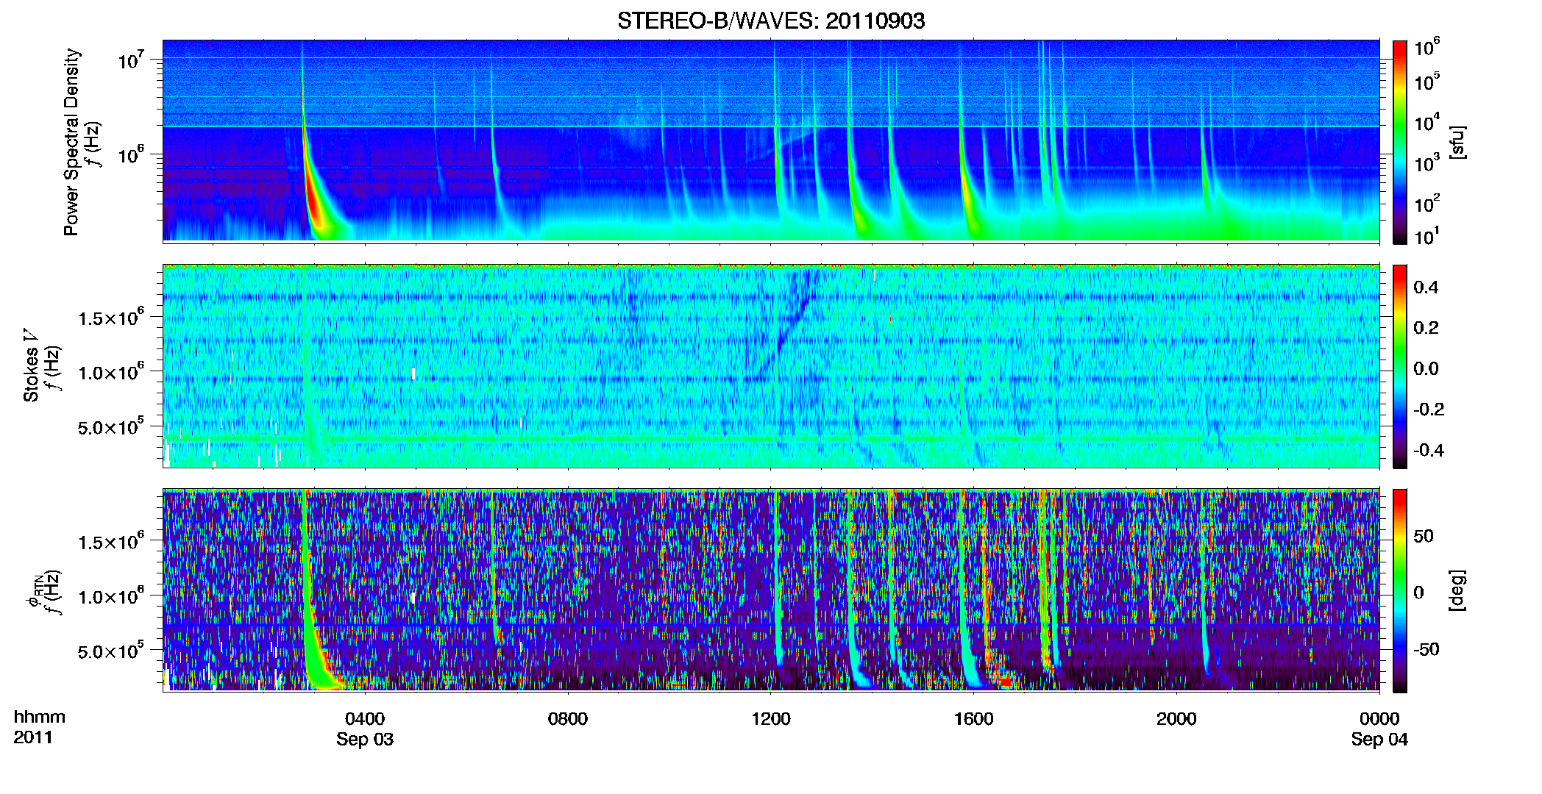Click the Sep 04 date label

pos(1379,740)
